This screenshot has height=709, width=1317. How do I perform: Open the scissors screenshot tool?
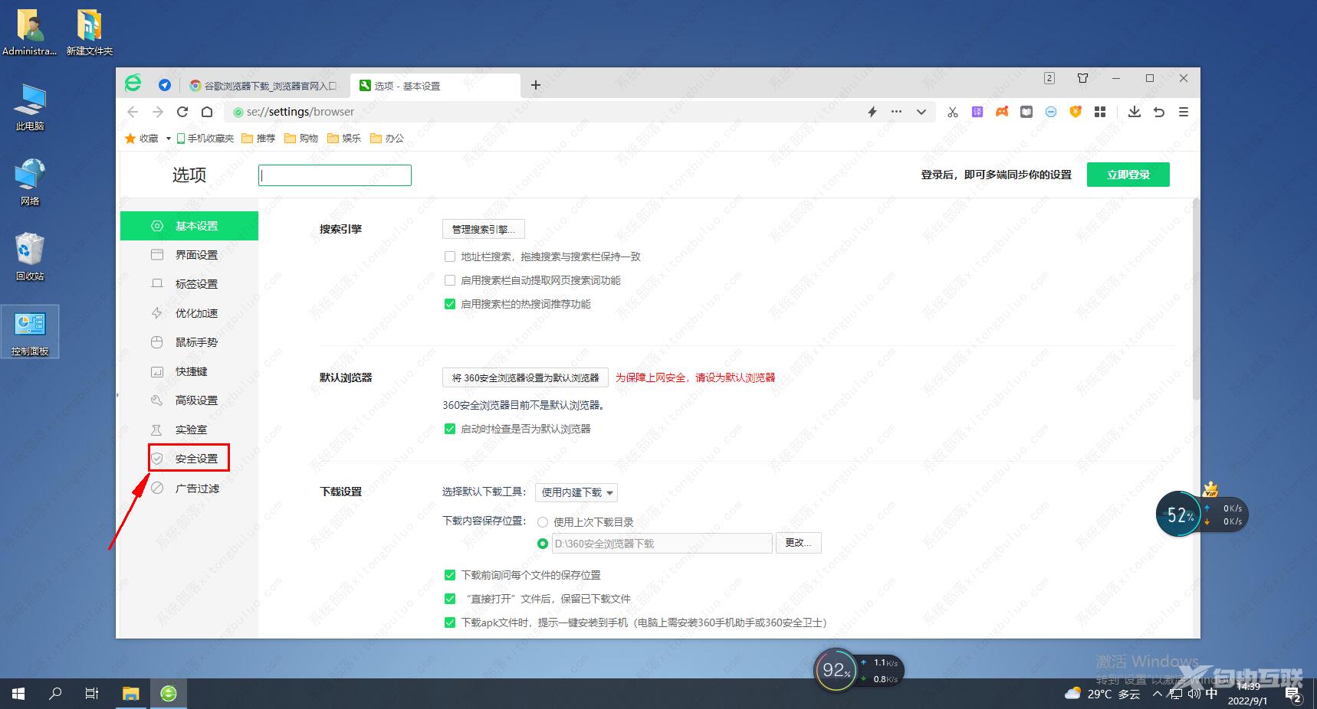(x=953, y=112)
